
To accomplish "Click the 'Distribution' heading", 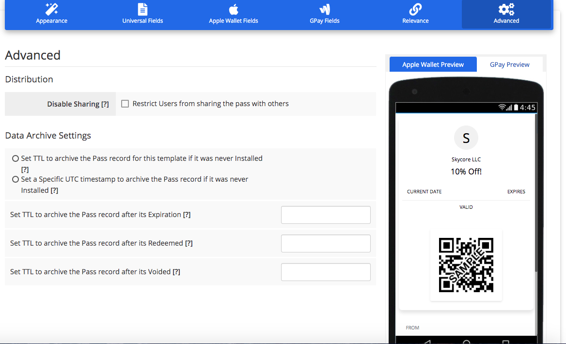I will pos(29,79).
